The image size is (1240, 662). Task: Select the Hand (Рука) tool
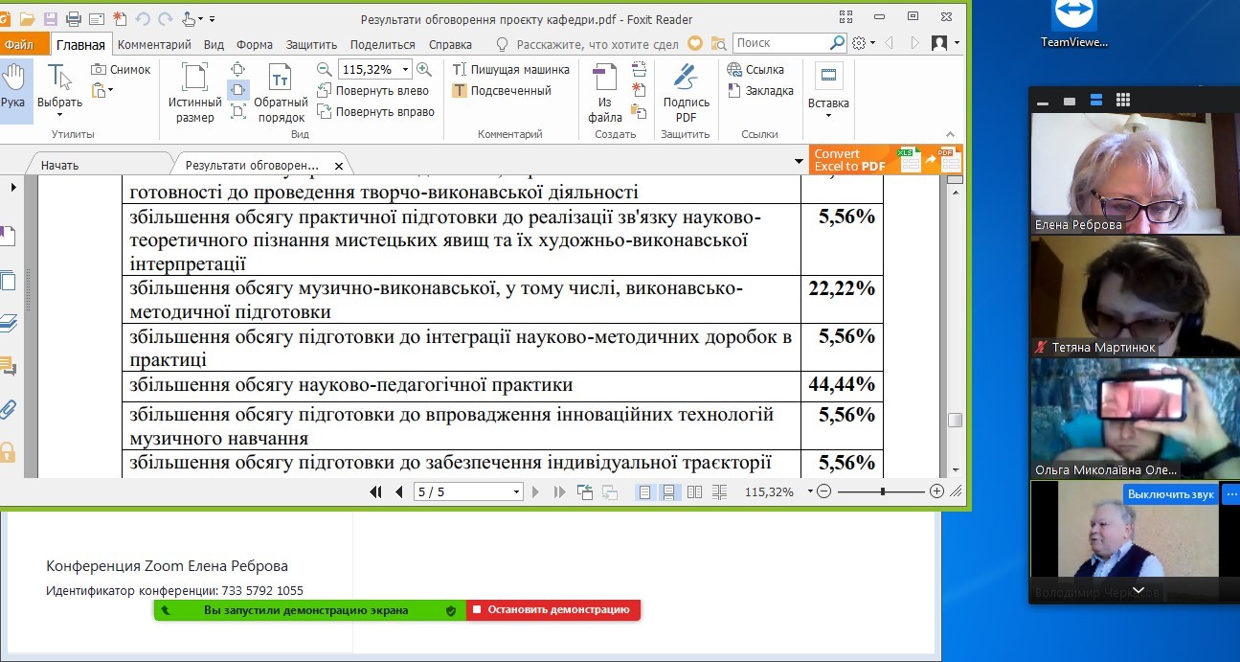pos(13,88)
